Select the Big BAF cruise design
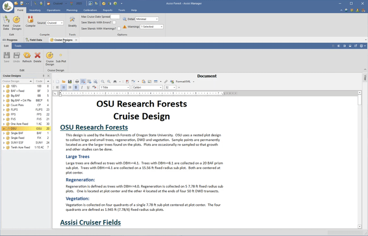Image resolution: width=368 pixels, height=236 pixels. point(26,96)
